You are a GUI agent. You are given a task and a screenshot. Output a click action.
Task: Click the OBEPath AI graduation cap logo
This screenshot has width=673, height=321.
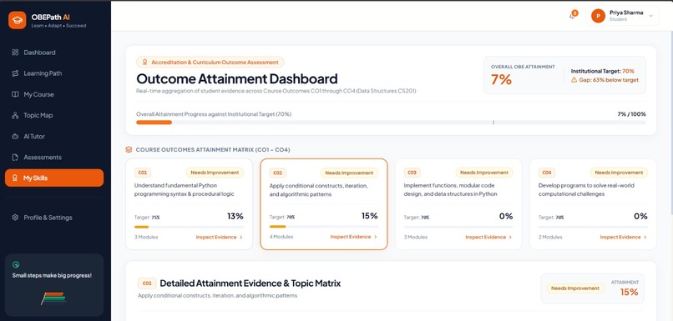(18, 20)
